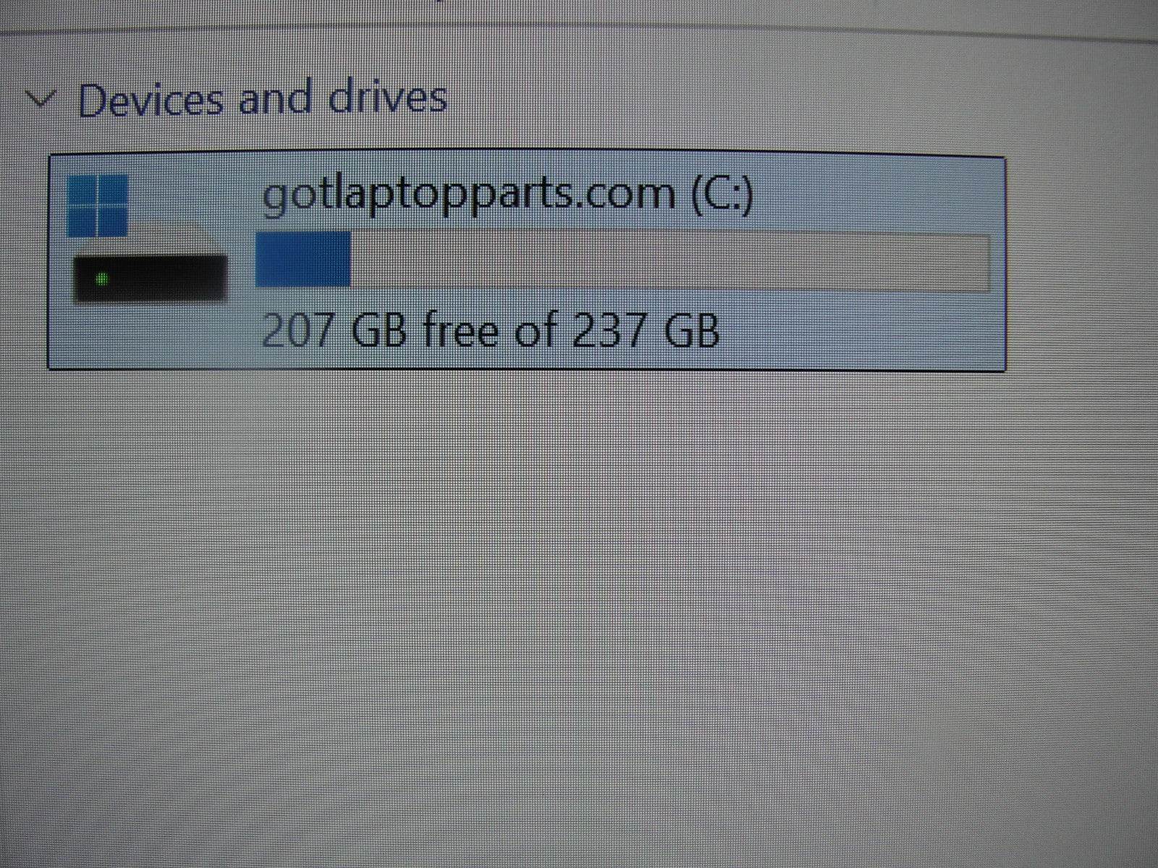The width and height of the screenshot is (1158, 868).
Task: Select the gotlaptopparts.com drive name label
Action: tap(468, 194)
